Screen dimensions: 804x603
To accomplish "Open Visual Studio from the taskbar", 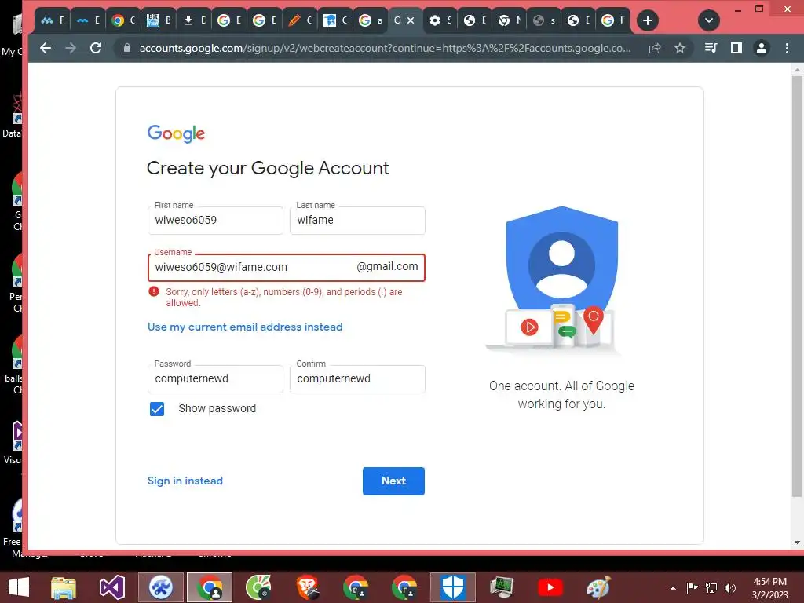I will (x=112, y=587).
